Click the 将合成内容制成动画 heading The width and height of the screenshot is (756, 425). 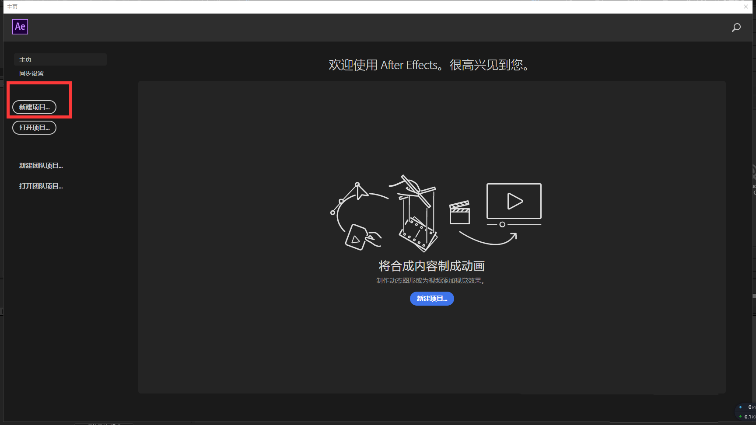(432, 266)
